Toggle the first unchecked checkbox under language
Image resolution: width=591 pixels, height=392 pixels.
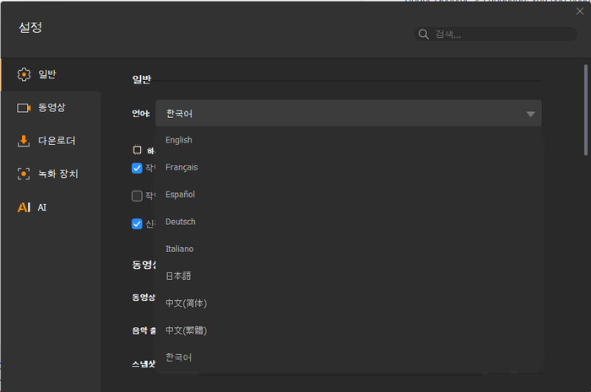[x=137, y=149]
